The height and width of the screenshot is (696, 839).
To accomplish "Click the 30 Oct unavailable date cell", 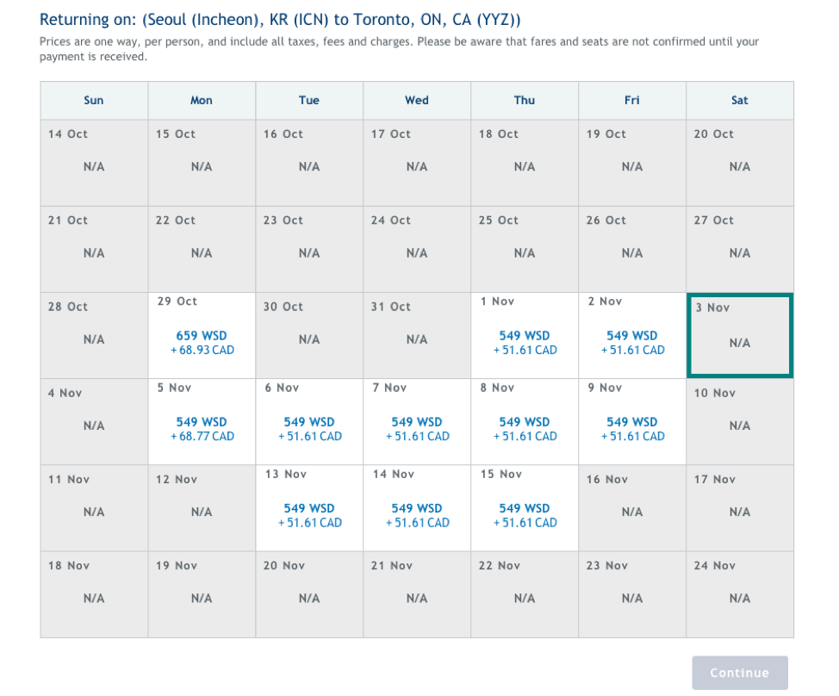I will (x=309, y=336).
